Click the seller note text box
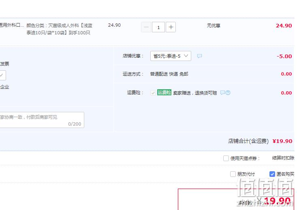Screen dimensions: 297x210 pos(42,120)
